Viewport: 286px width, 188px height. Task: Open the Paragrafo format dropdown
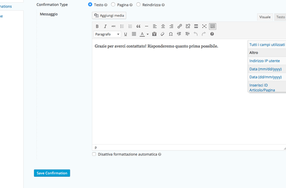coord(107,34)
